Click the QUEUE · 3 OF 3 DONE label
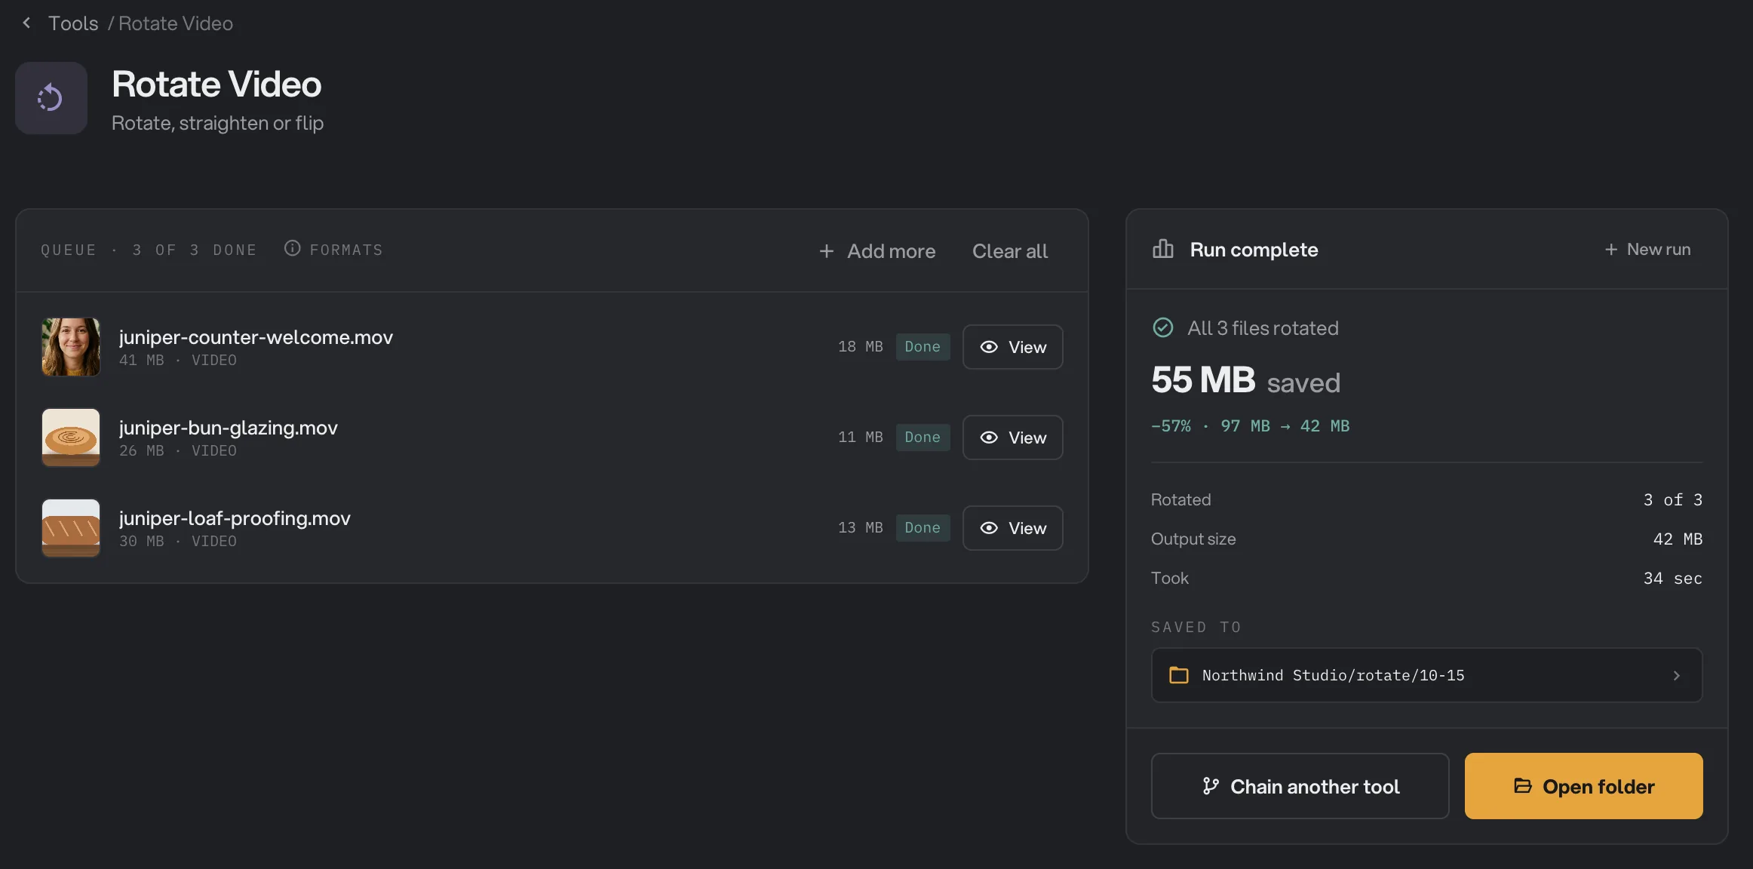 tap(149, 250)
